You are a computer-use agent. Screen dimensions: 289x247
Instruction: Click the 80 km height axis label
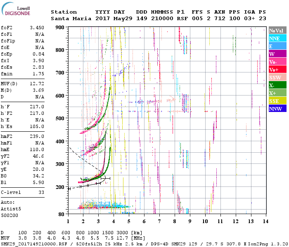click(61, 214)
